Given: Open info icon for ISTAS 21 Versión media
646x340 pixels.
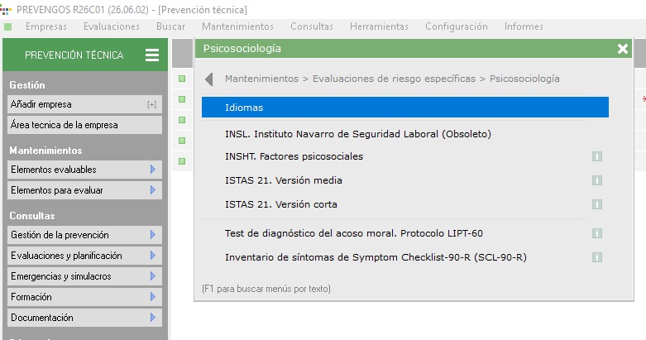Looking at the screenshot, I should click(597, 180).
